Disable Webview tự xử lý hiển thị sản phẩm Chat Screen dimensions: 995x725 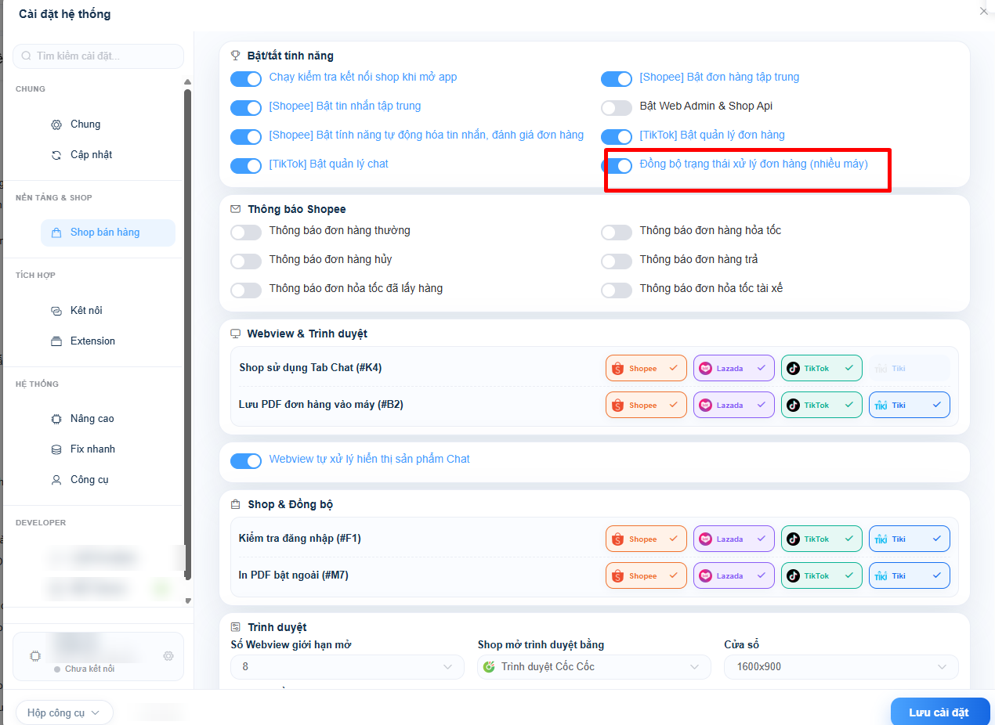(x=246, y=461)
